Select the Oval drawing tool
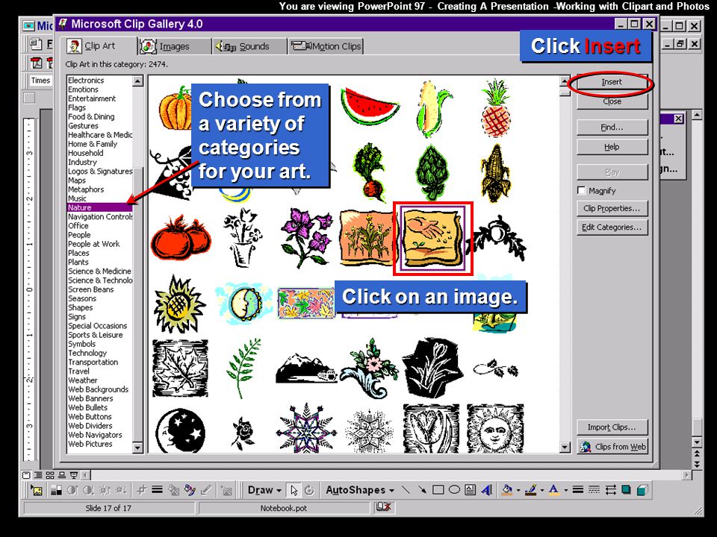This screenshot has width=717, height=537. point(454,490)
